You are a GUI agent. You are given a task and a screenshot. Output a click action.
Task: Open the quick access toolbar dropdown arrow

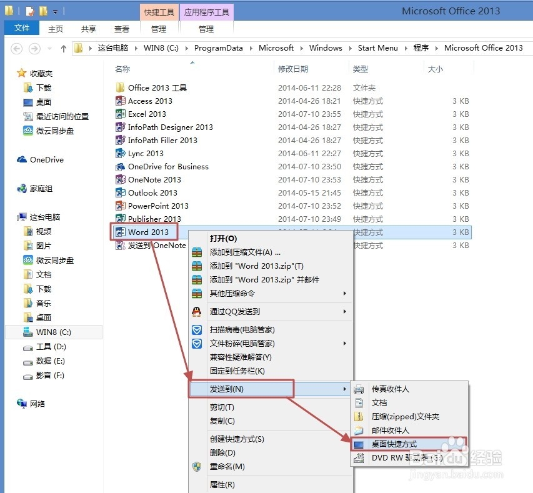[x=55, y=12]
